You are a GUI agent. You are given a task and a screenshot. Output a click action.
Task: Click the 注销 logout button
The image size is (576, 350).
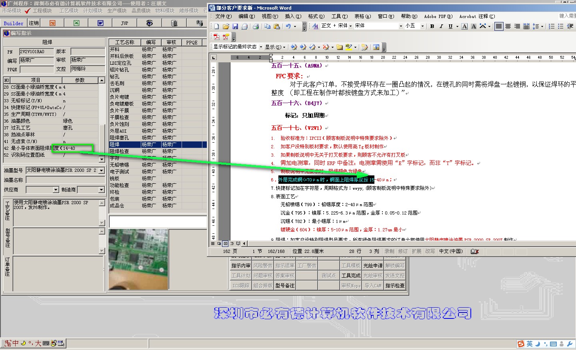pos(34,23)
